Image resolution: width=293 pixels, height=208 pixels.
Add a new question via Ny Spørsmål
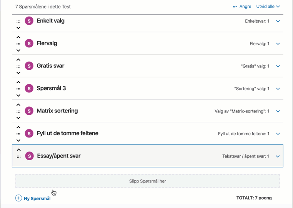tap(37, 198)
